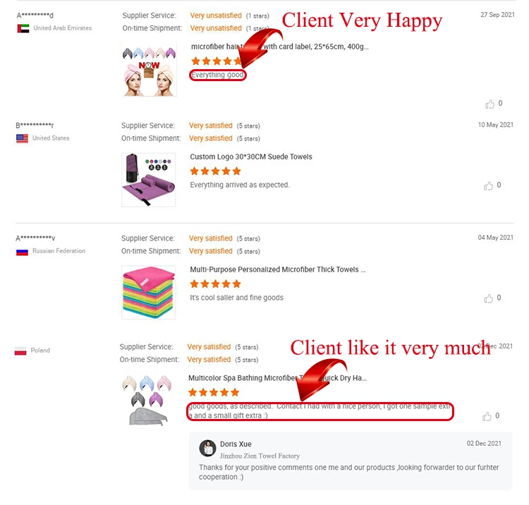Click the Jinzhou Zien Towel Factory name
This screenshot has height=505, width=529.
pyautogui.click(x=260, y=456)
